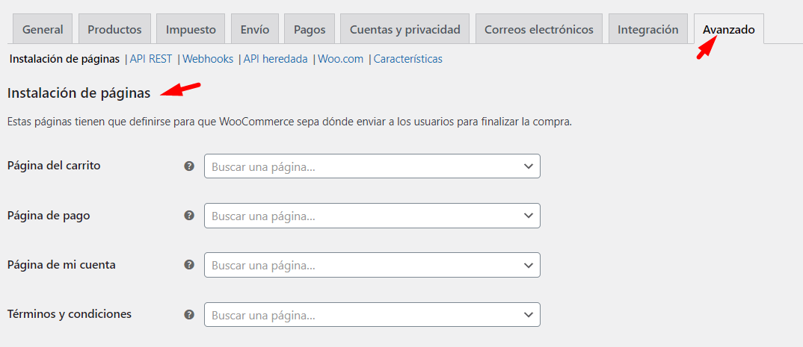Expand the Términos y condiciones dropdown arrow
Viewport: 803px width, 347px height.
point(529,314)
